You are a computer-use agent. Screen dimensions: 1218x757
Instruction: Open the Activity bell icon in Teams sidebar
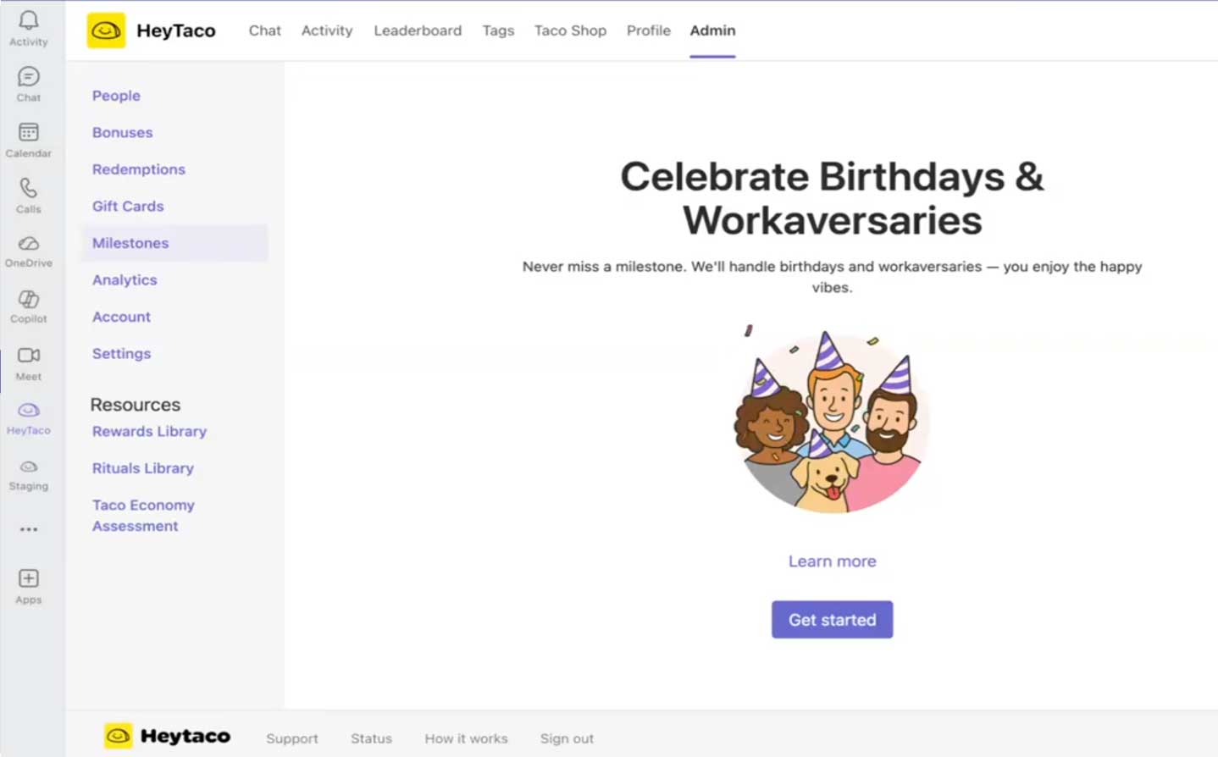click(29, 21)
